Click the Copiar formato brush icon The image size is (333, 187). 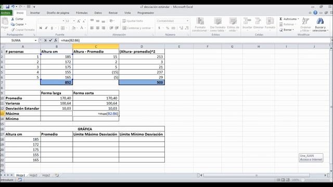click(12, 30)
